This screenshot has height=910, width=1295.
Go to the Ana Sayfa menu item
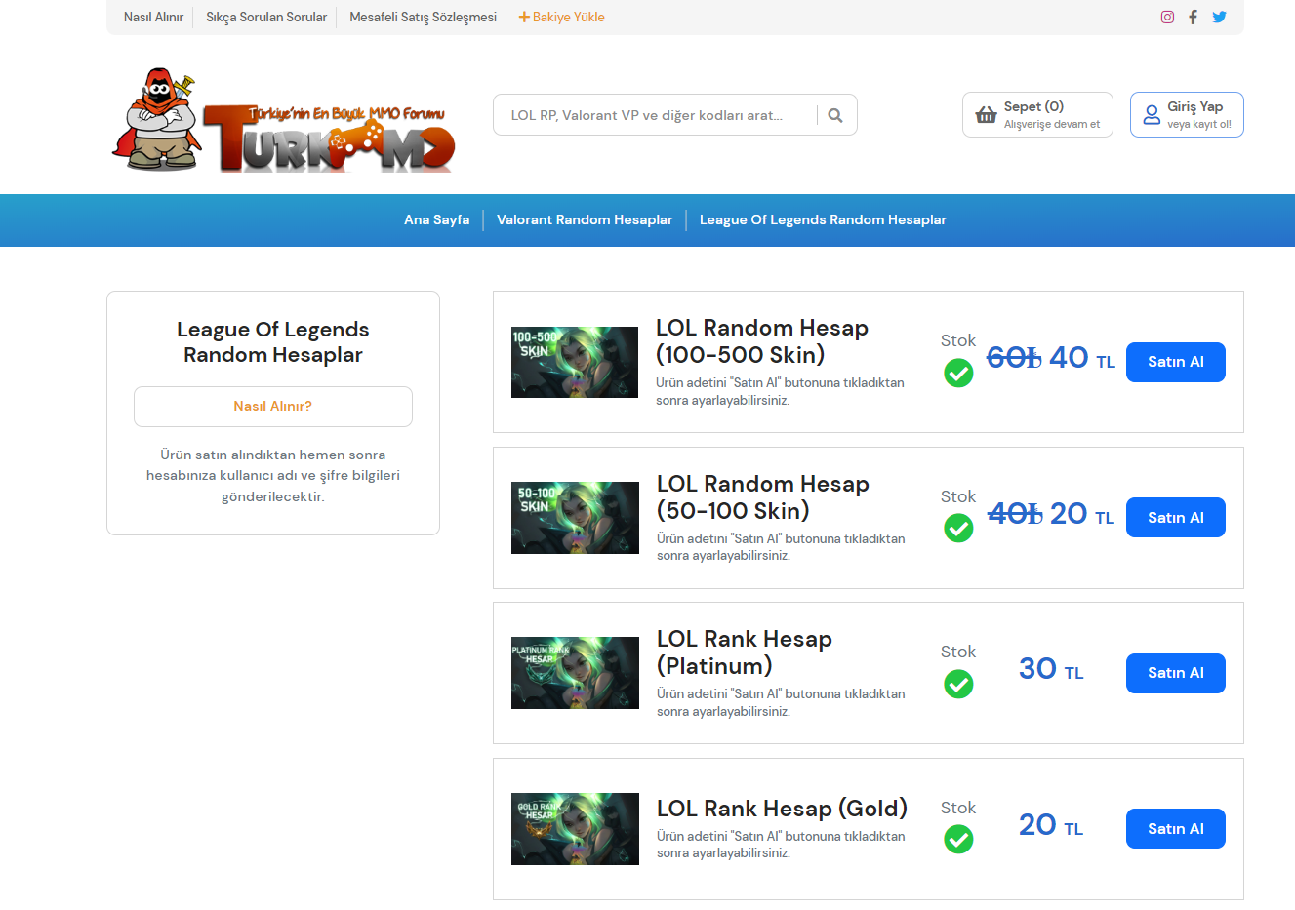click(x=436, y=219)
